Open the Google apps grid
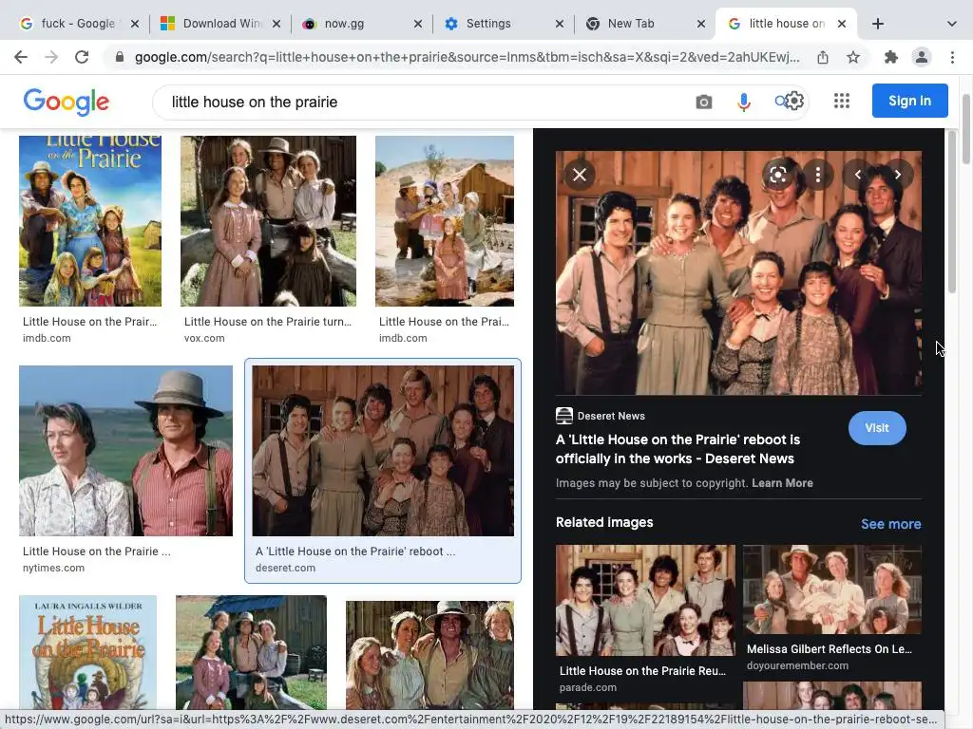Image resolution: width=973 pixels, height=729 pixels. (842, 101)
